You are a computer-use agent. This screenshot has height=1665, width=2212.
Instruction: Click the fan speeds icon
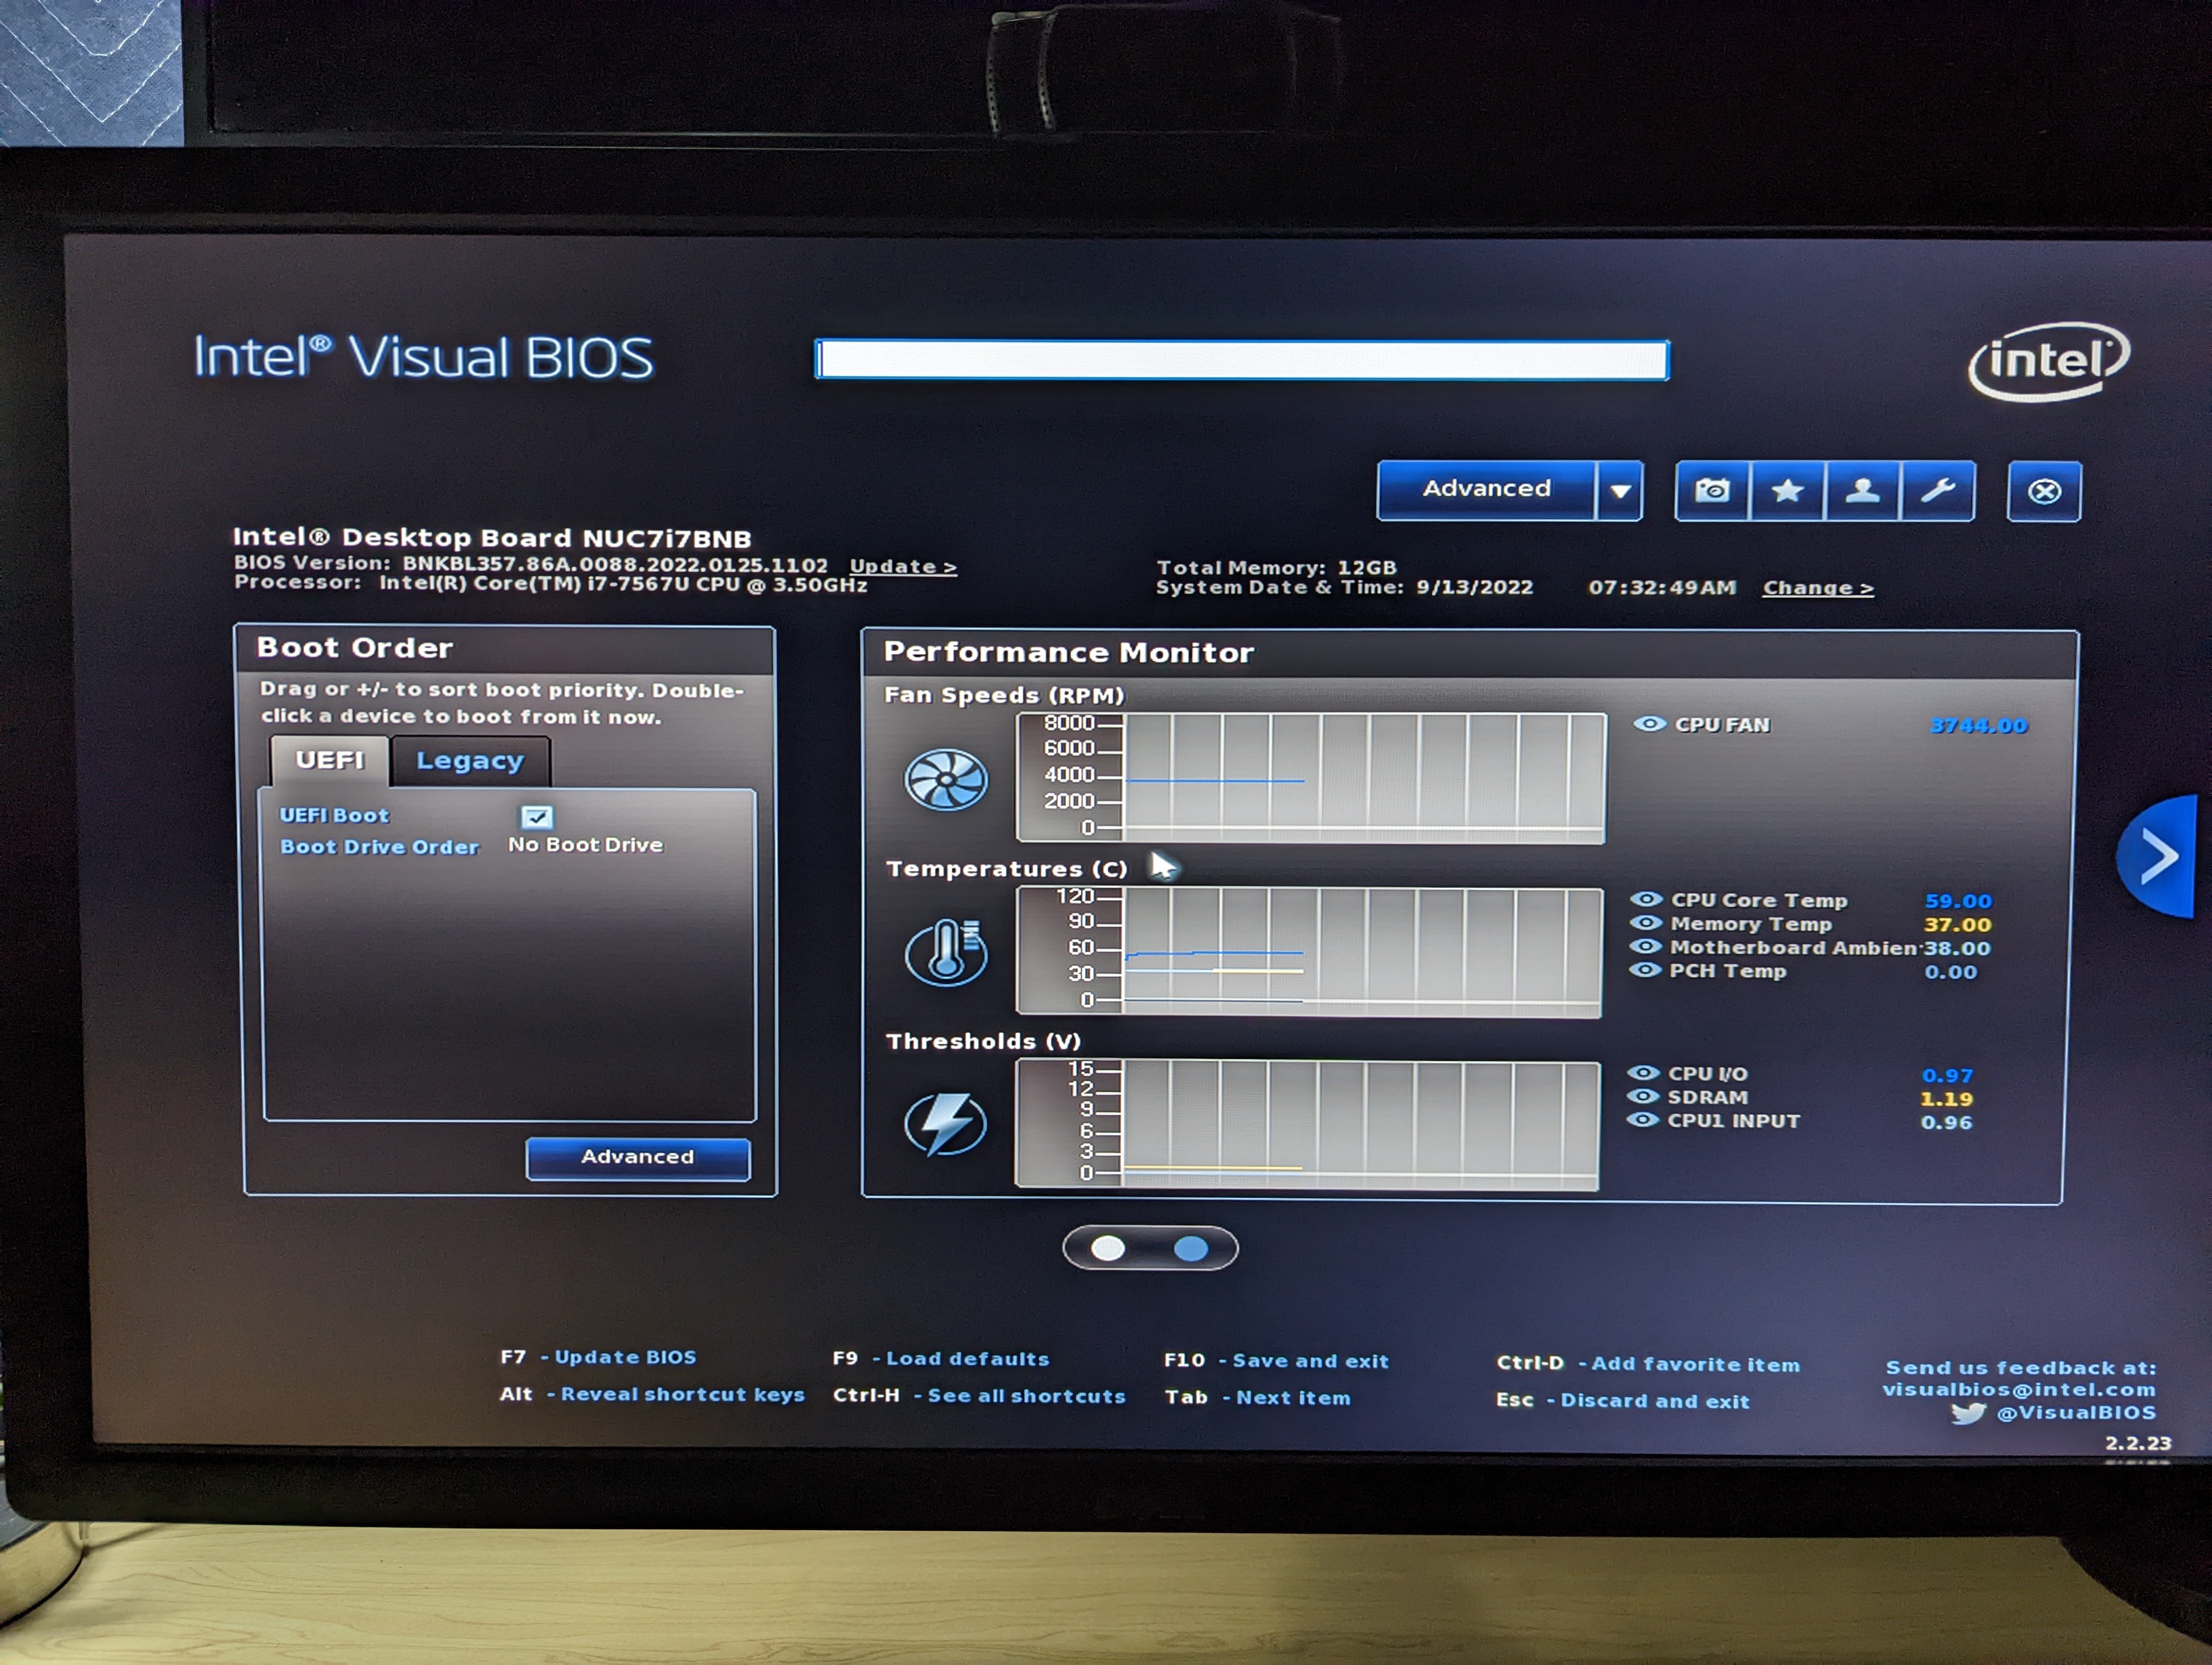(x=945, y=779)
